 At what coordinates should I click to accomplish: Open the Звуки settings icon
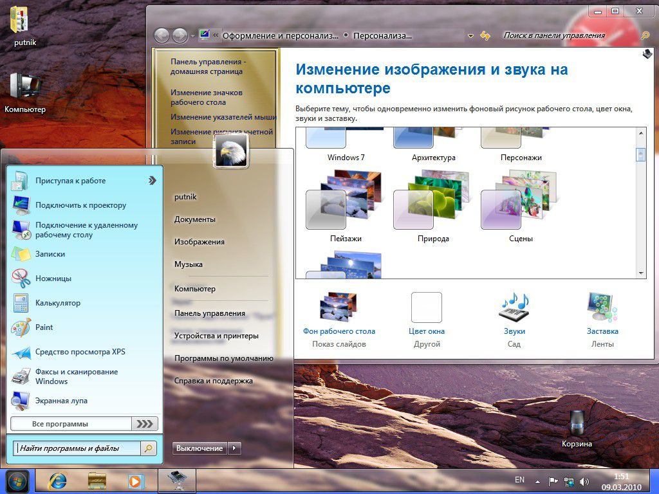[513, 307]
